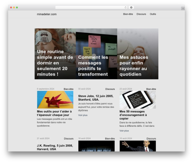Open the article 'Mes astuces pour enfin rayonner'
The width and height of the screenshot is (193, 163).
134,66
